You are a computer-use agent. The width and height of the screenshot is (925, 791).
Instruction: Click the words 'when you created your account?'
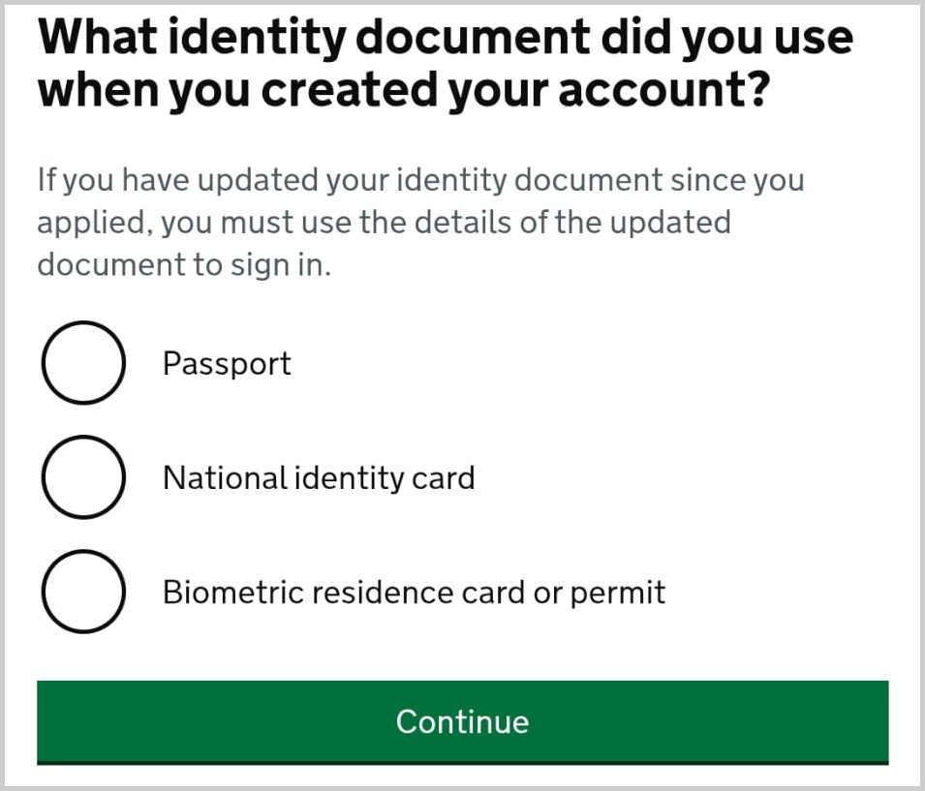(404, 91)
